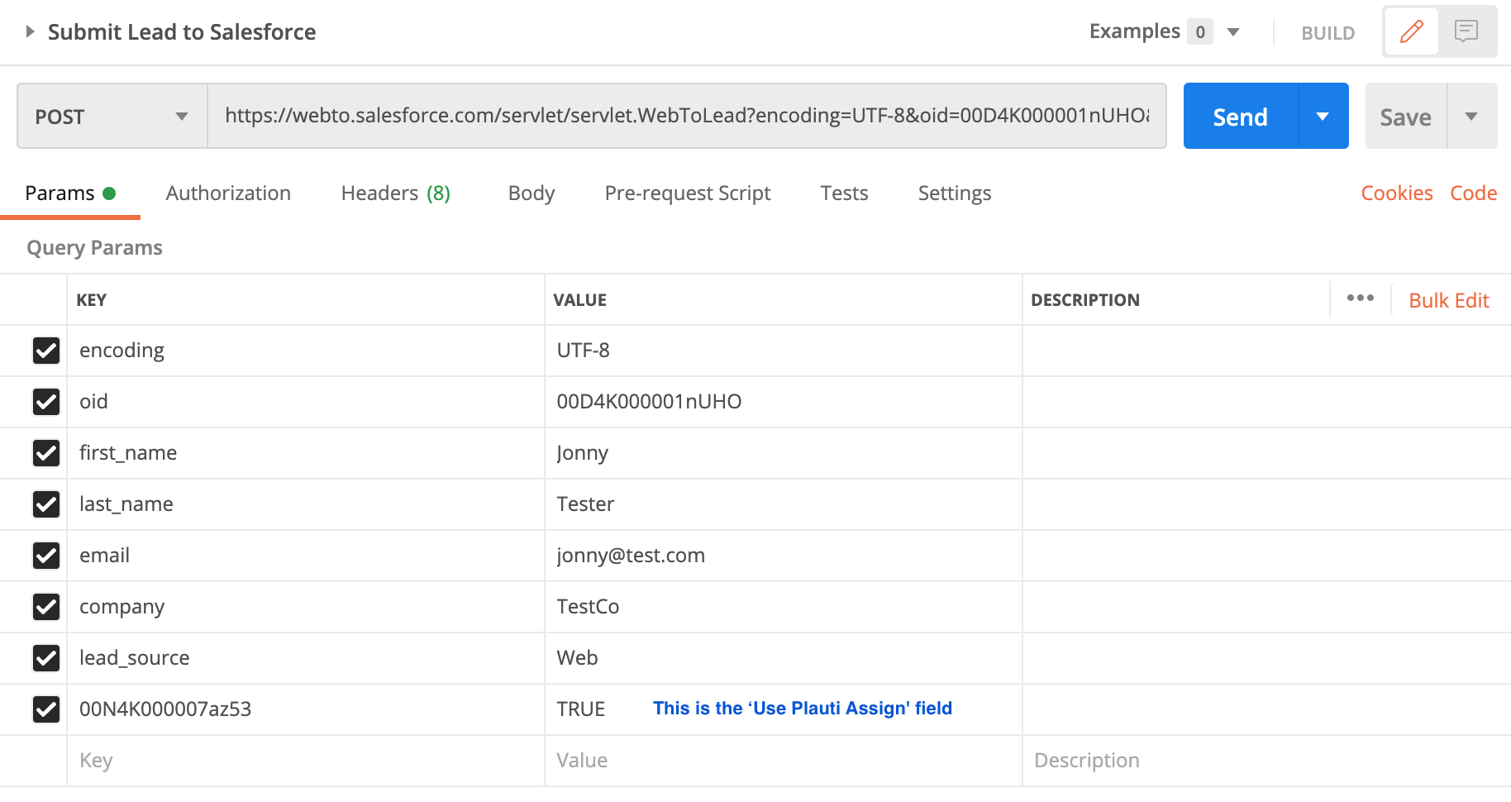The width and height of the screenshot is (1511, 802).
Task: Click the 00N4K000007az53 key cell
Action: 306,709
